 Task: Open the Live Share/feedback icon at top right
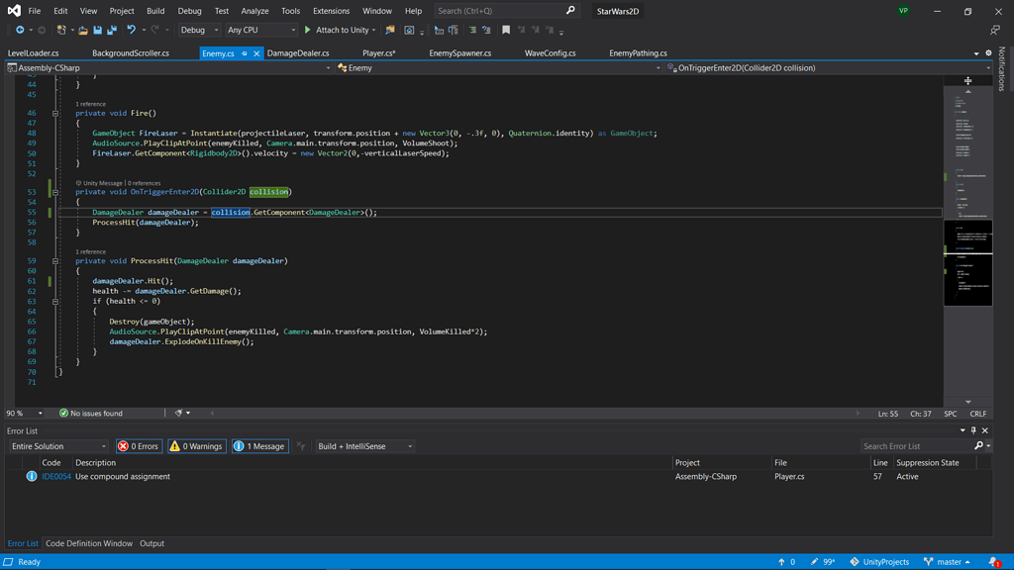[x=994, y=30]
